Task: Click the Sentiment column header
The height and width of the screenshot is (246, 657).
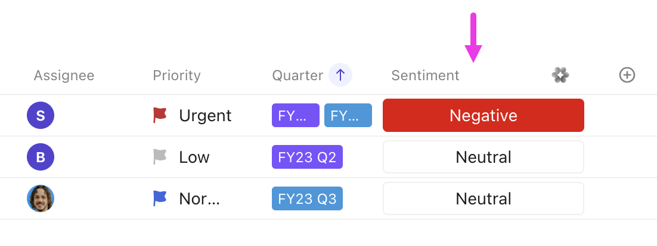Action: pyautogui.click(x=425, y=75)
